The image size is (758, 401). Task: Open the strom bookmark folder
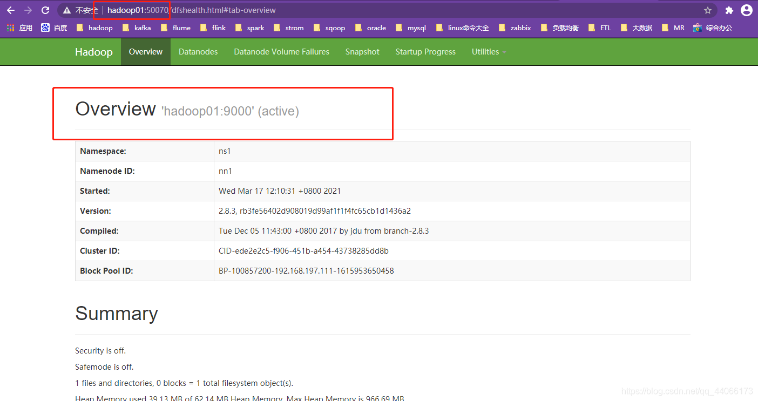(x=289, y=28)
